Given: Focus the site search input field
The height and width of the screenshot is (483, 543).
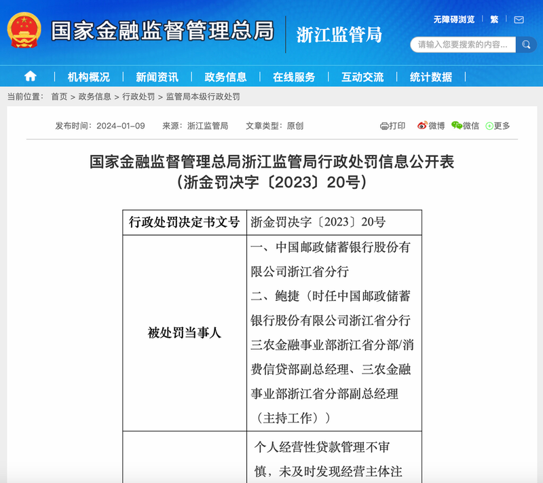Looking at the screenshot, I should pos(463,45).
